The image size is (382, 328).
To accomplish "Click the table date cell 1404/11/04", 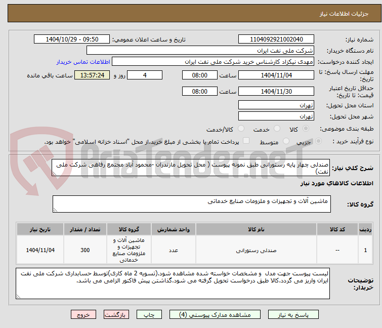I will click(x=40, y=250).
